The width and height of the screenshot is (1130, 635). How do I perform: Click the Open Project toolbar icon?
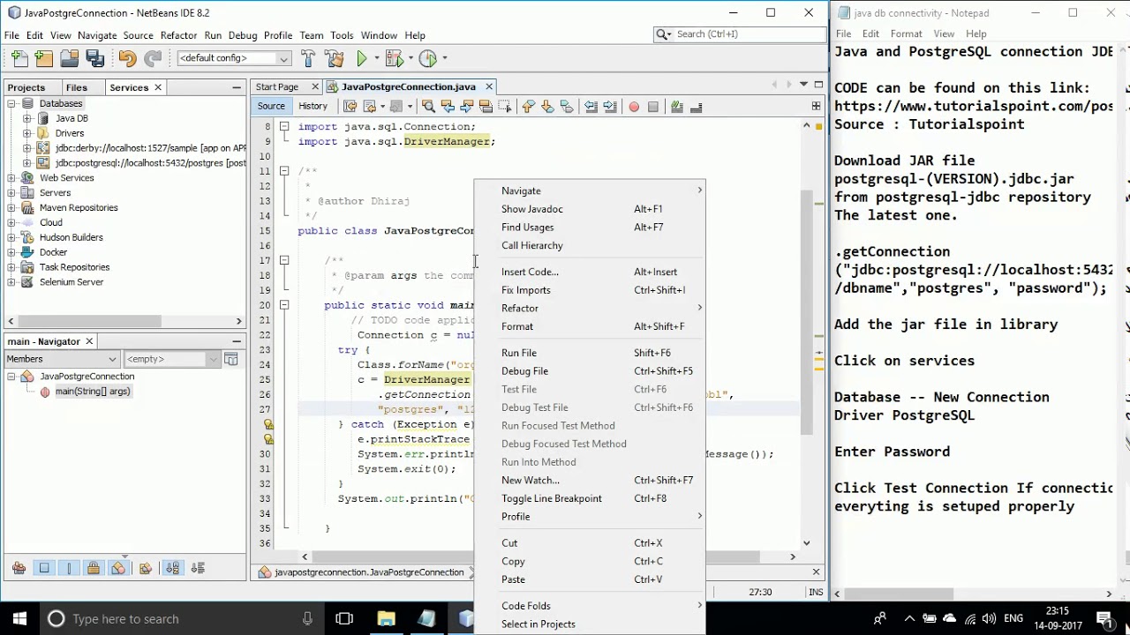point(70,58)
